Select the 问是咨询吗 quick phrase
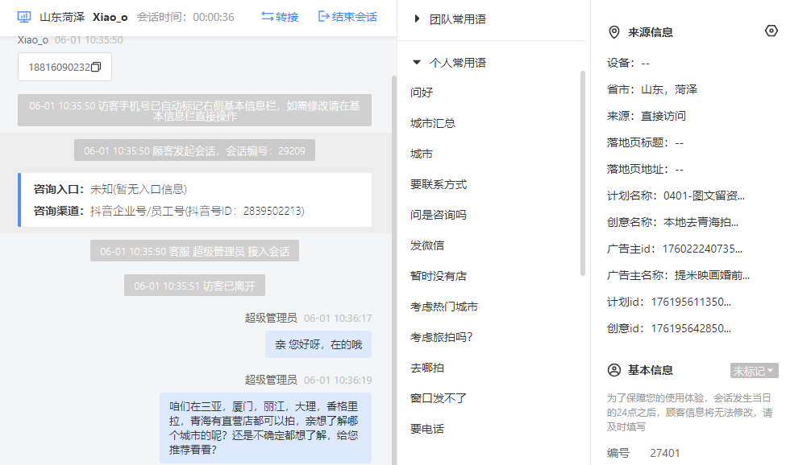 tap(439, 215)
